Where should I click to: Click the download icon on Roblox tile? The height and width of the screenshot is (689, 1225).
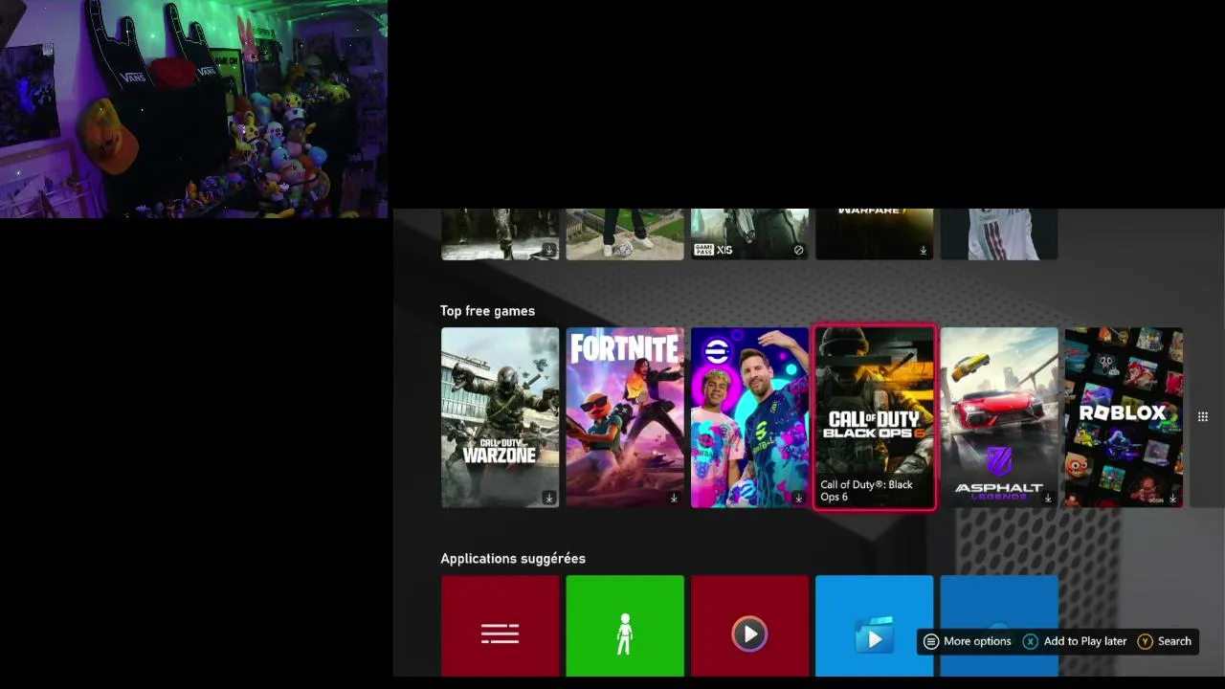pyautogui.click(x=1172, y=498)
